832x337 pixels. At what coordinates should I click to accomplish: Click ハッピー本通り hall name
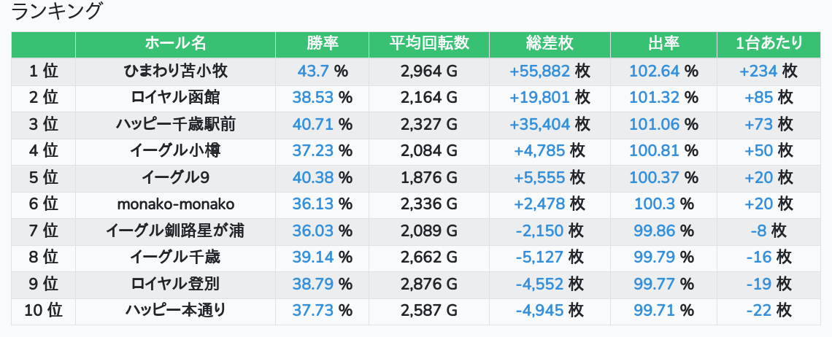[x=175, y=311]
